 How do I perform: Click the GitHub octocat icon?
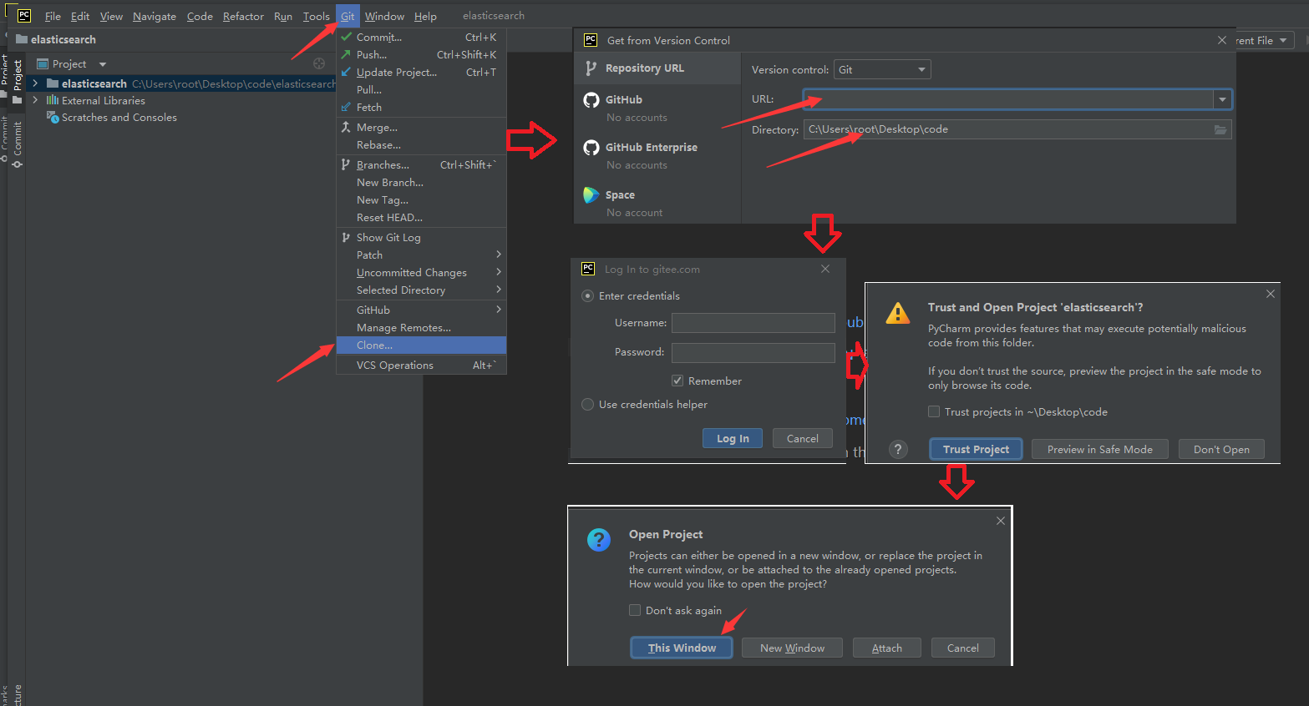591,100
